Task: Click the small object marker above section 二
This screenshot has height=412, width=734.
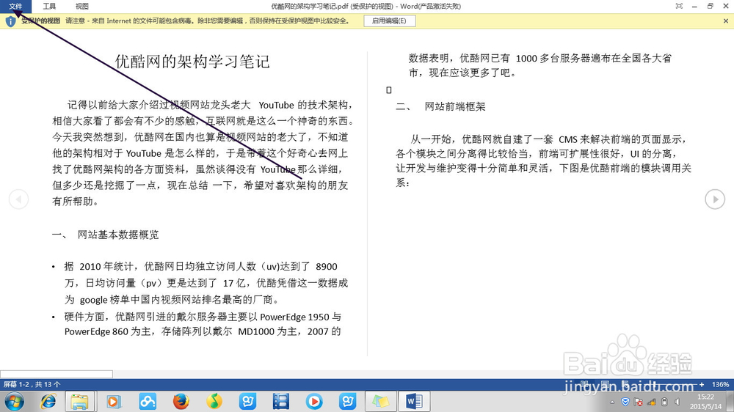Action: [x=389, y=90]
